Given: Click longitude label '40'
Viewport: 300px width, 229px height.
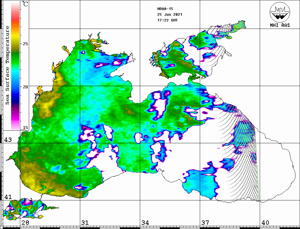Looking at the screenshot, I should [265, 223].
